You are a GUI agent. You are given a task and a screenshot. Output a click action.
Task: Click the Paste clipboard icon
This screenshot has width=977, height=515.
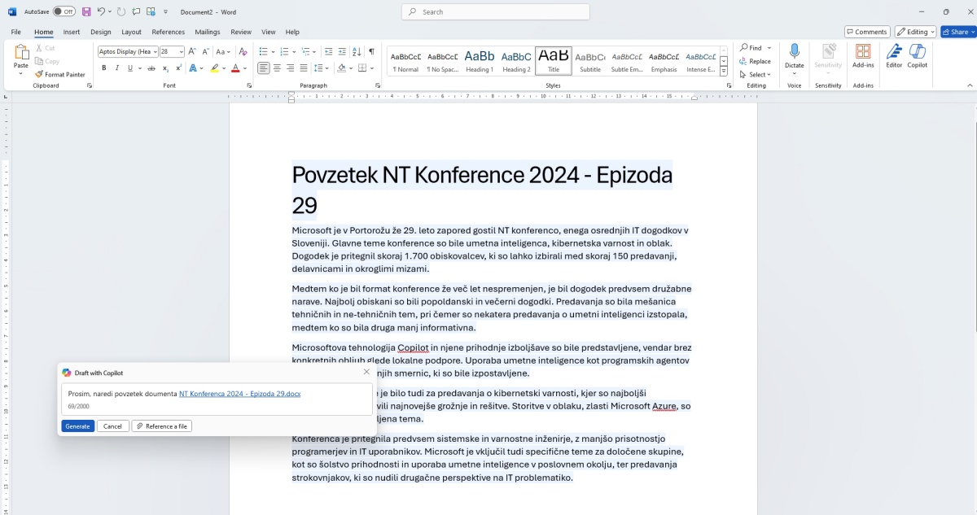click(x=21, y=54)
